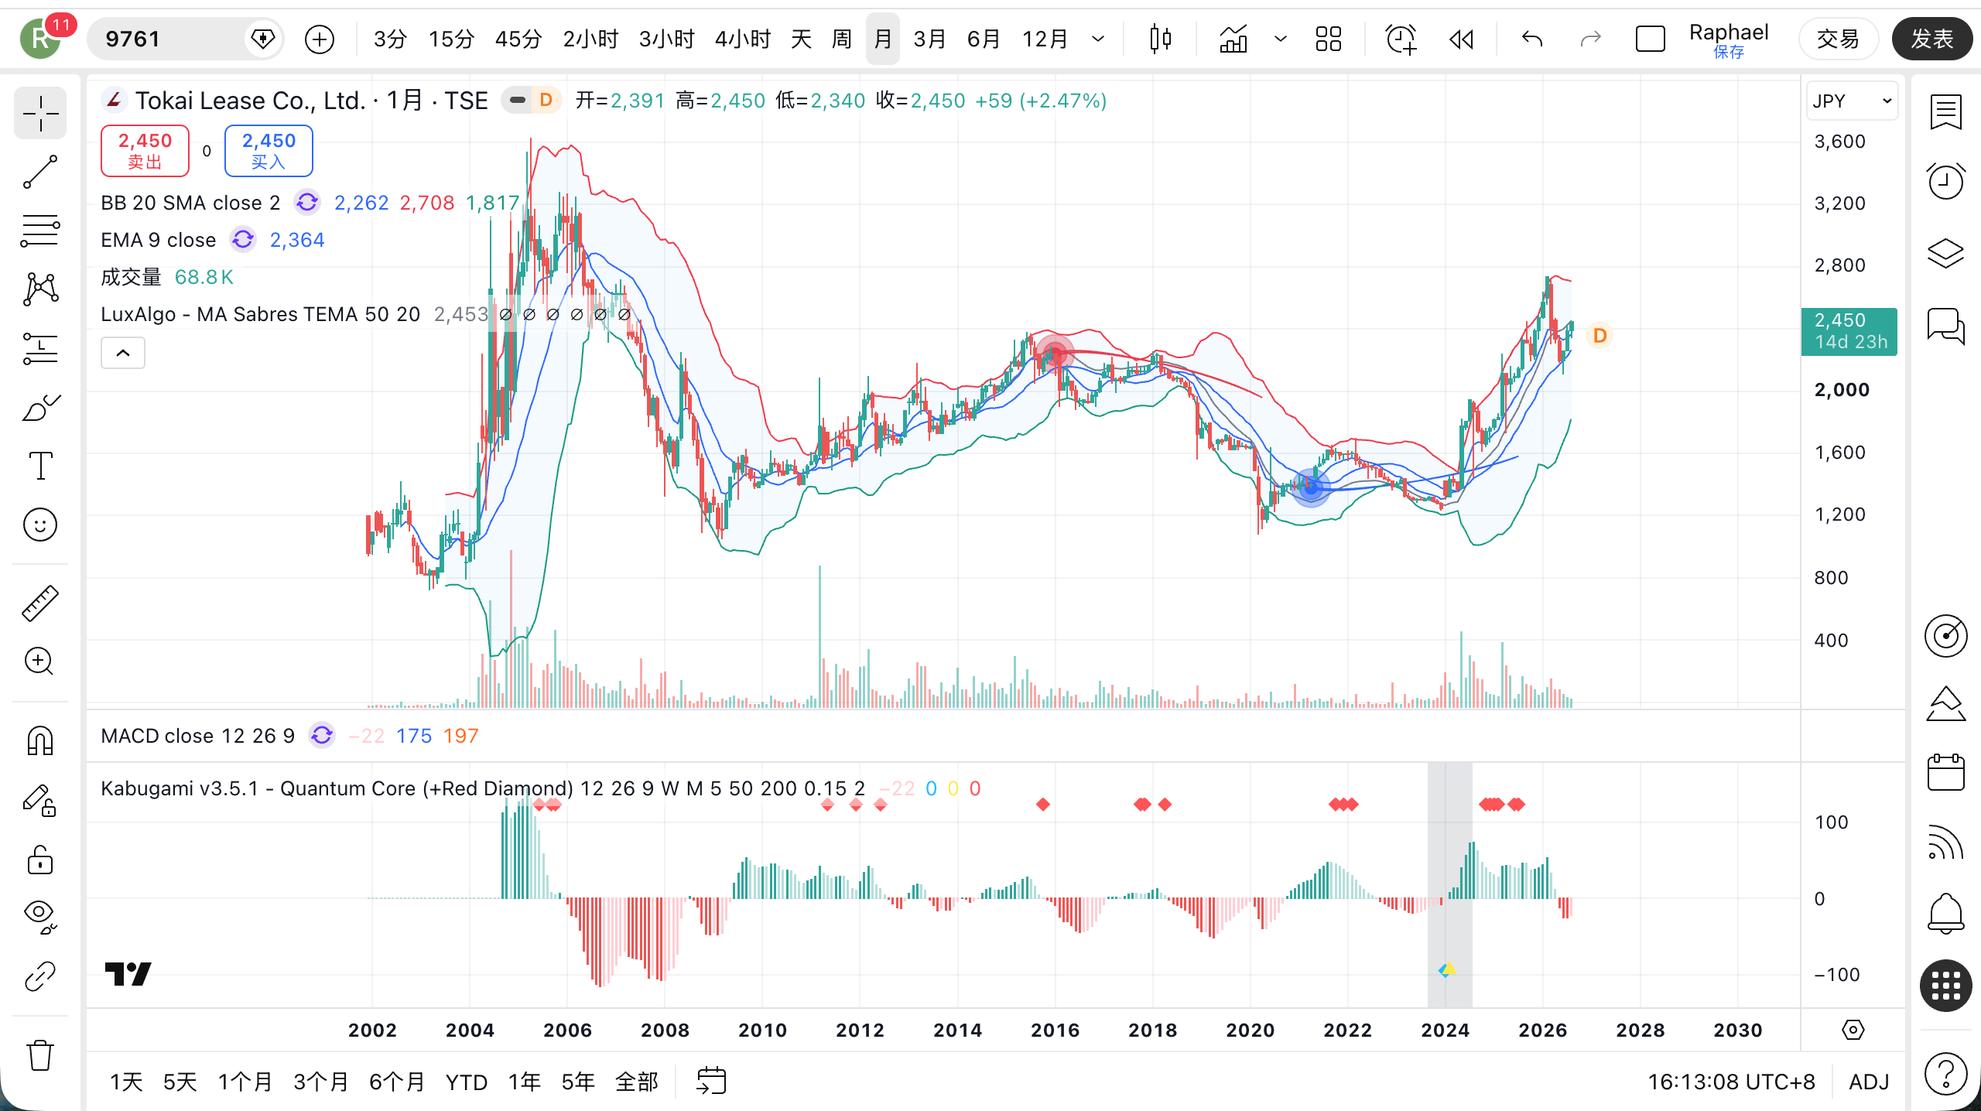The image size is (1981, 1111).
Task: Open the indicators menu
Action: [x=1233, y=39]
